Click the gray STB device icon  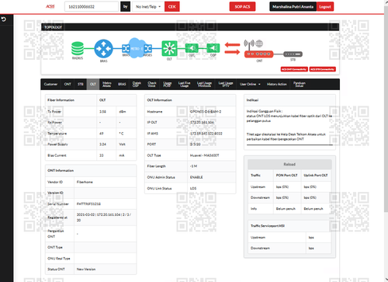tap(293, 54)
